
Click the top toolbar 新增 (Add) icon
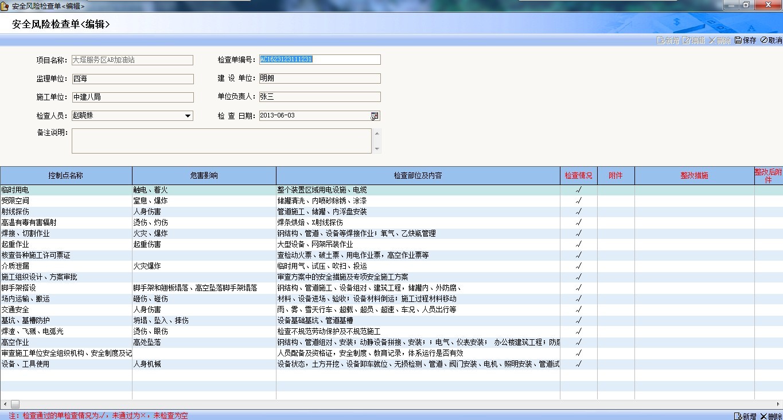tap(660, 41)
